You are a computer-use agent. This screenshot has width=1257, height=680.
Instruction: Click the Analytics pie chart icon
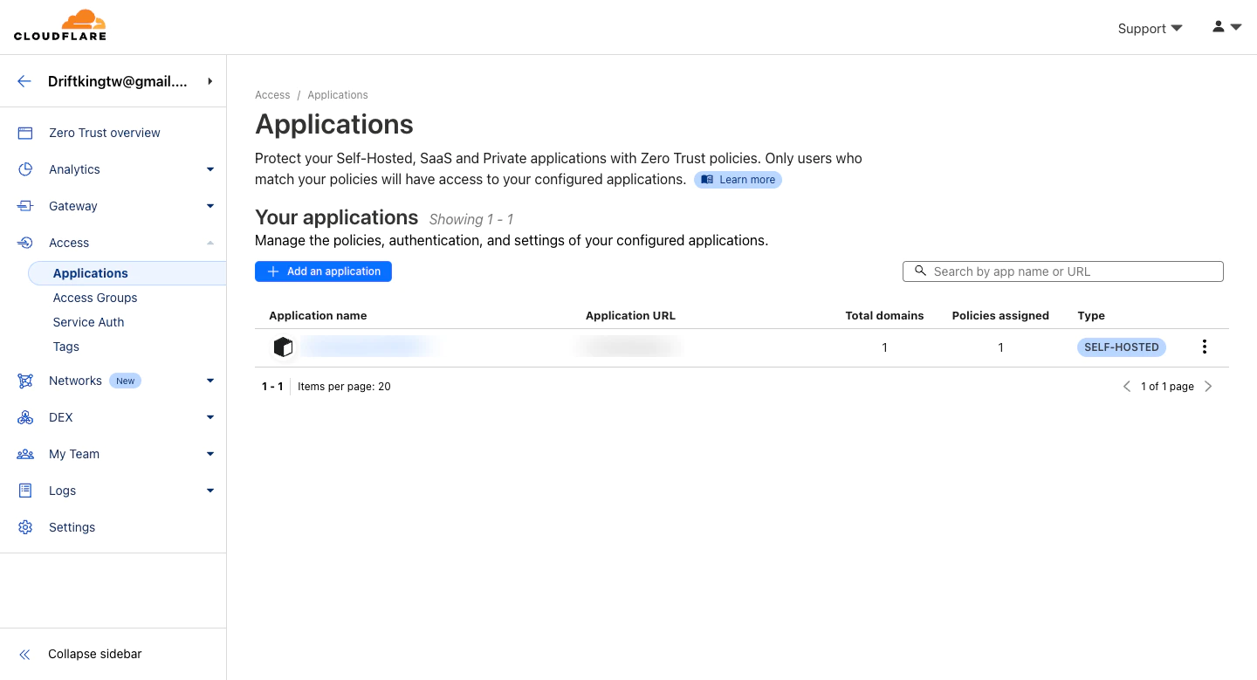pyautogui.click(x=25, y=169)
